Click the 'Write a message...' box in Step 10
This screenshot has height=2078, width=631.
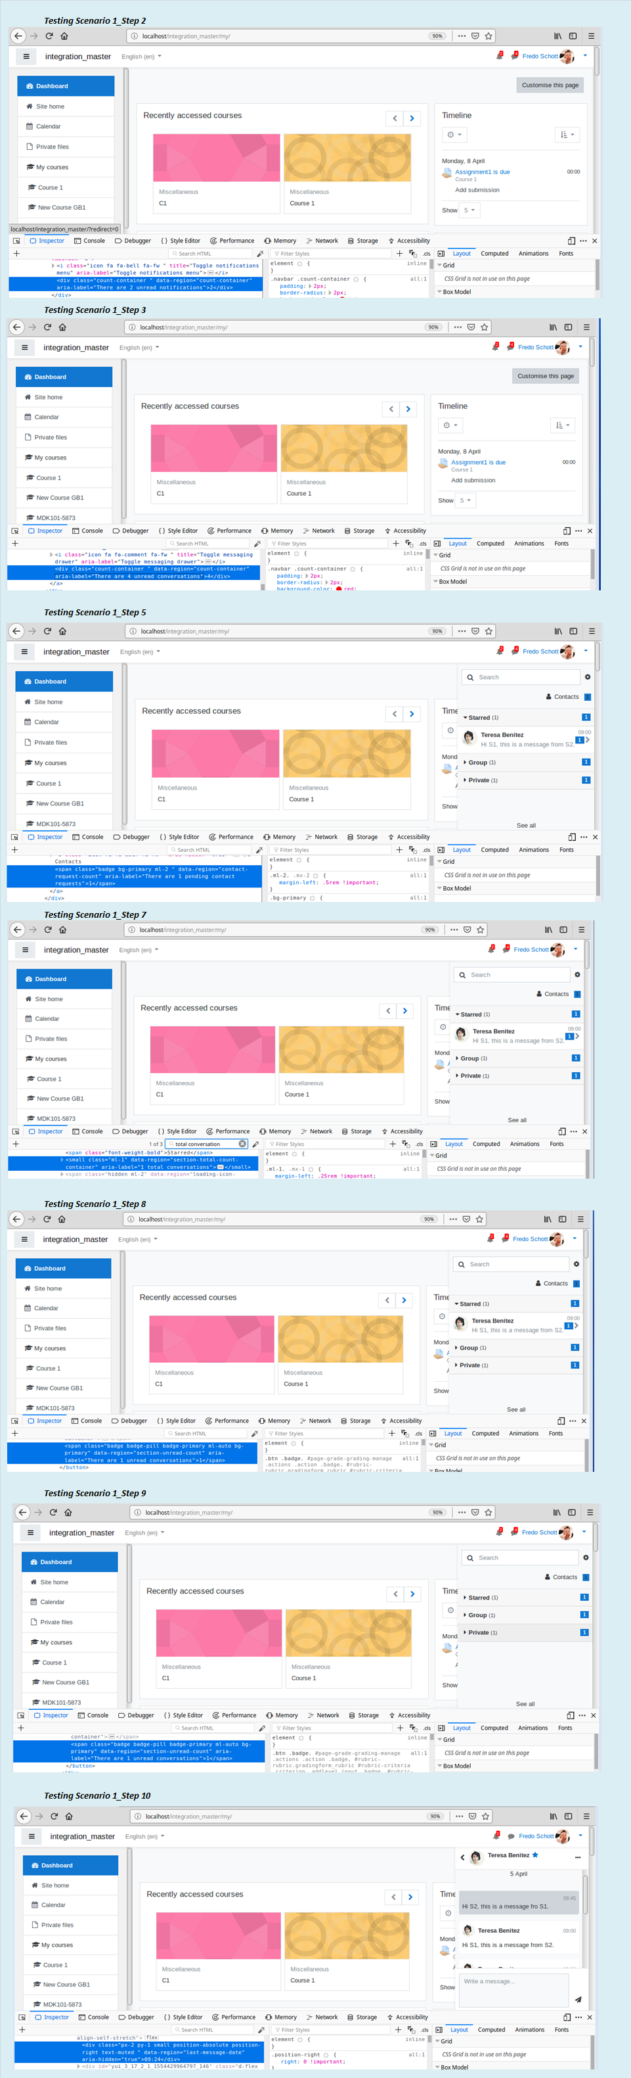(514, 1989)
